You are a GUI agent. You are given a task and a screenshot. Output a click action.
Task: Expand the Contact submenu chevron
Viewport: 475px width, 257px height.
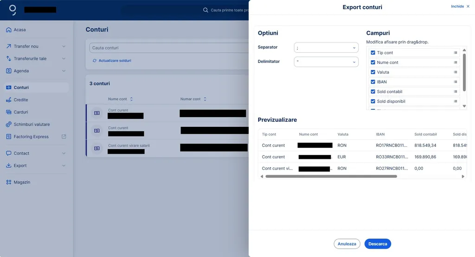tap(64, 153)
